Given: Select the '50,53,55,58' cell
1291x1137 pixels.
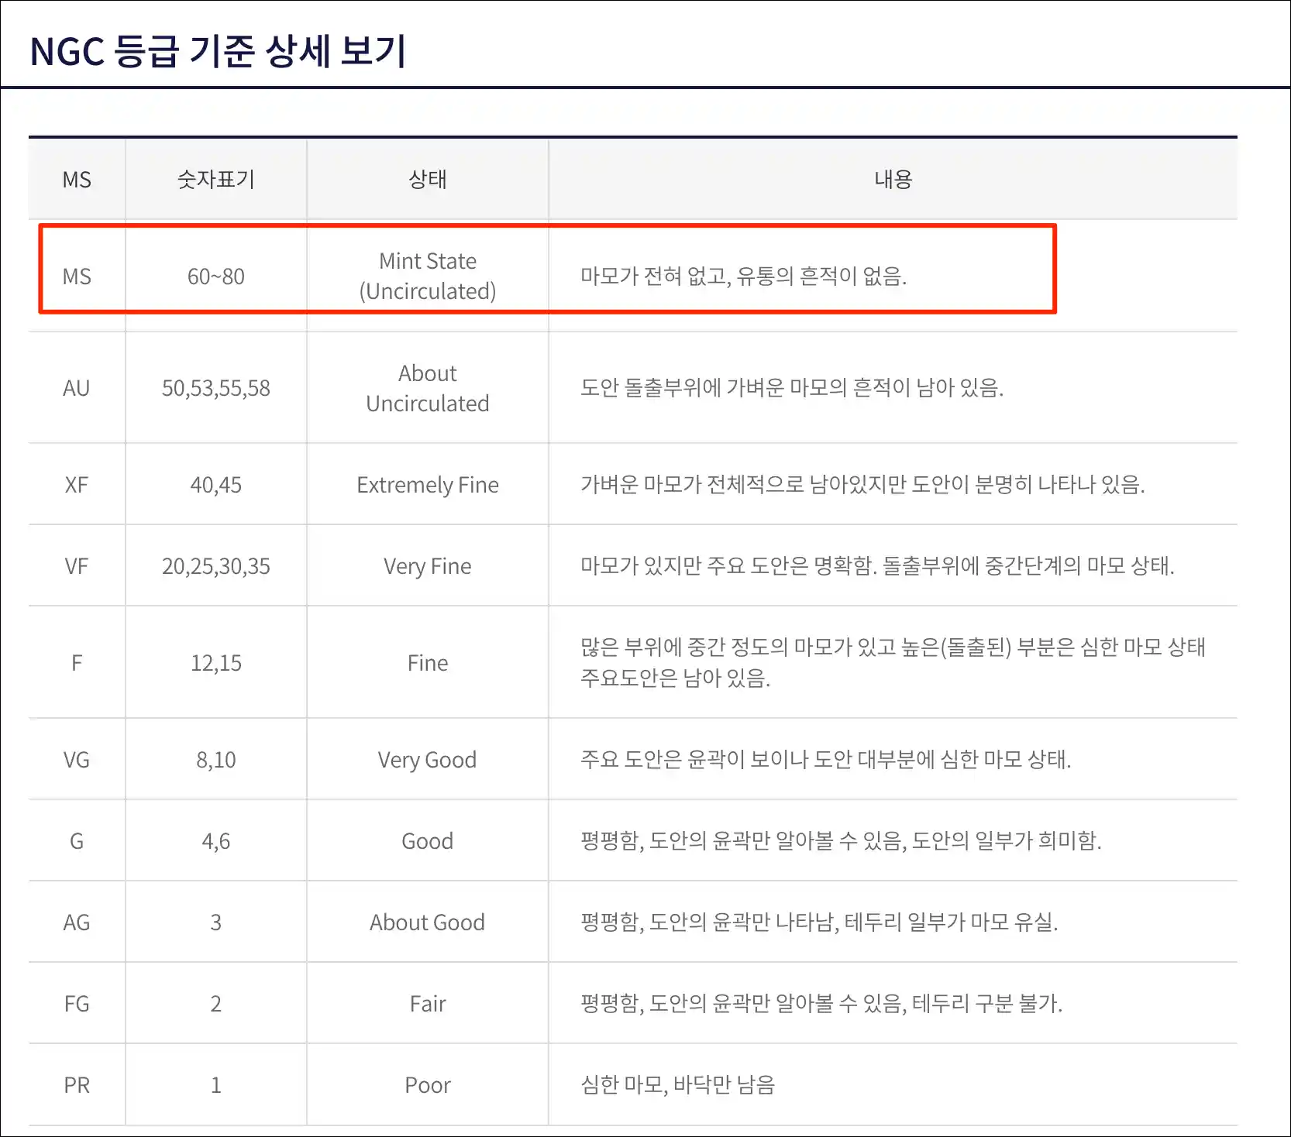Looking at the screenshot, I should point(216,388).
